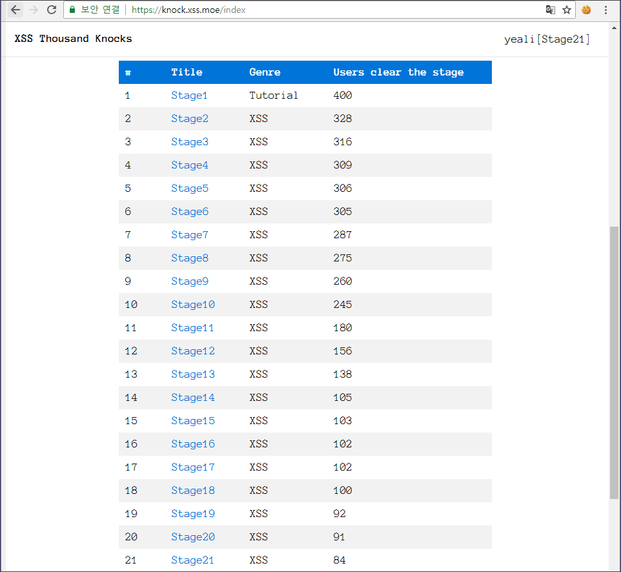Open the Stage13 challenge link

(x=193, y=374)
